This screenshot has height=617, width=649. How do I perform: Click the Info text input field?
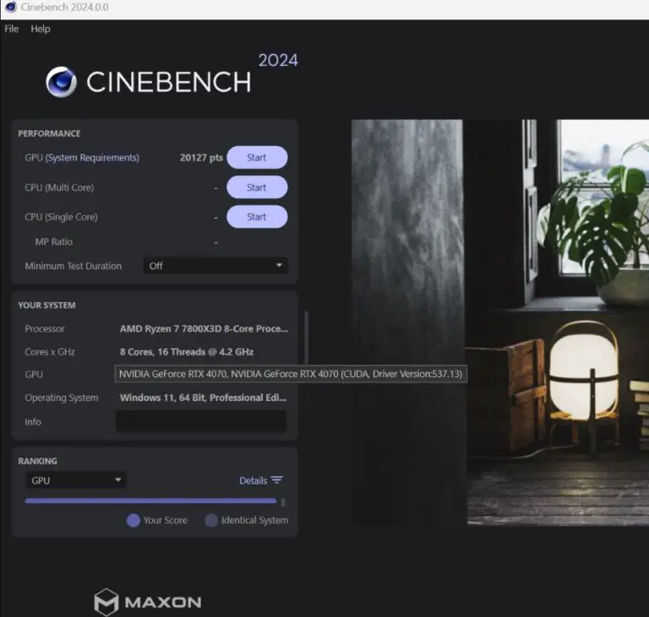click(201, 421)
